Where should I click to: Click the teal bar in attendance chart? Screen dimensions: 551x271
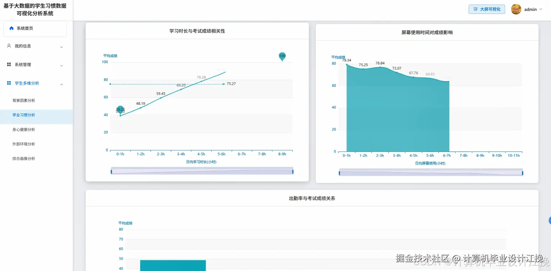173,265
